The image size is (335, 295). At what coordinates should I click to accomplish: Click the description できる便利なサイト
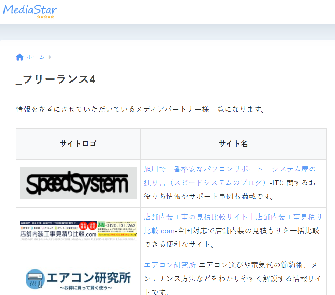click(179, 244)
